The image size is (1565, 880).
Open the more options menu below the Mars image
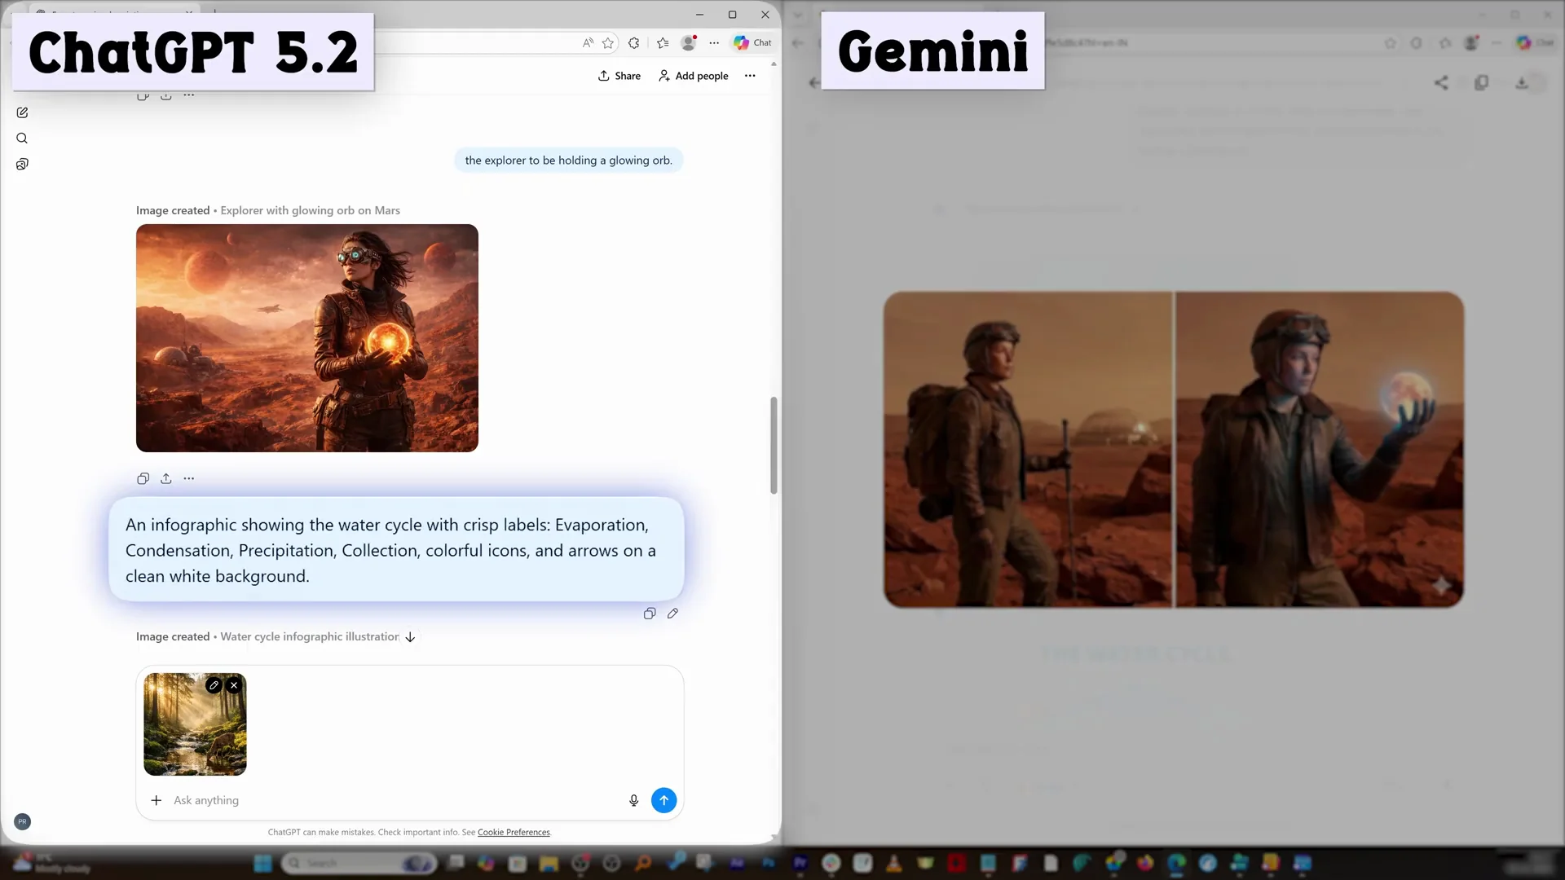click(x=189, y=478)
